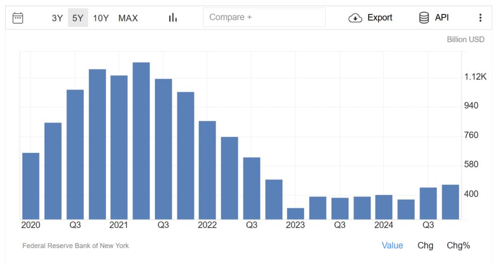Click the API database stack icon
Viewport: 497px width, 264px height.
[x=424, y=18]
